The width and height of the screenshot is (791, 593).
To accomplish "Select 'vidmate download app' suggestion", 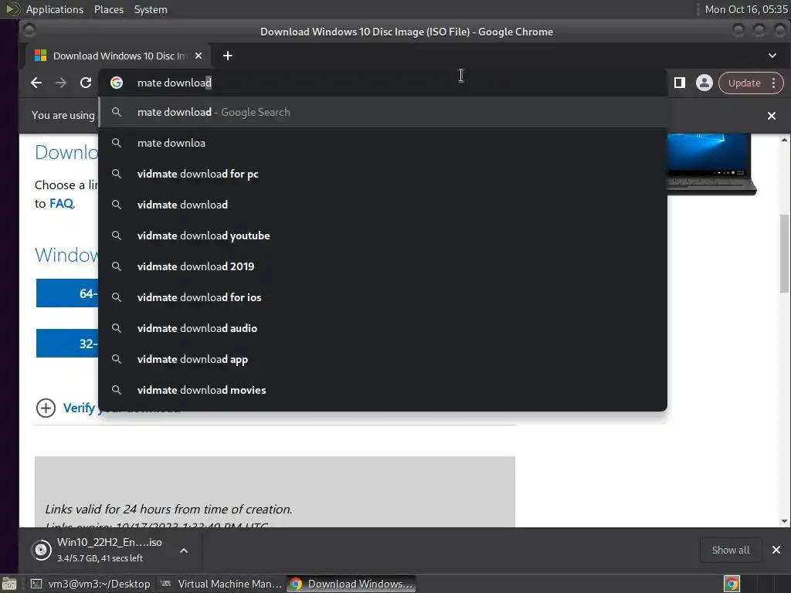I will tap(383, 359).
